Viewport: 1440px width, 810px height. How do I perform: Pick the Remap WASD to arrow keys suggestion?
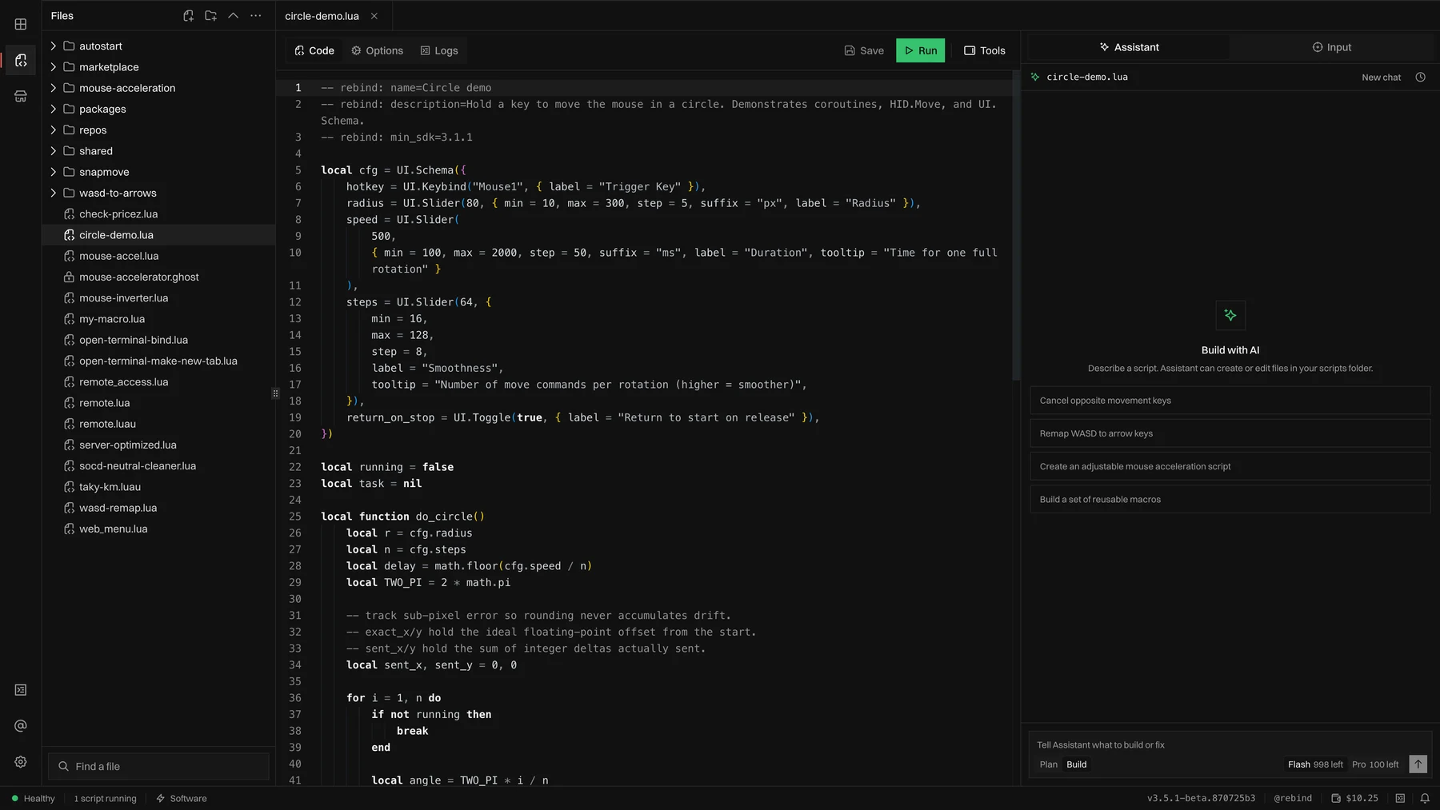tap(1230, 433)
